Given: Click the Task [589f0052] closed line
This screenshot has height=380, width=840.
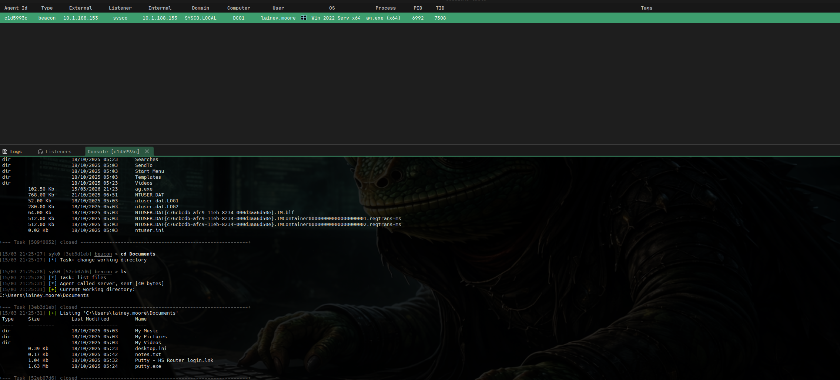Looking at the screenshot, I should [x=126, y=242].
